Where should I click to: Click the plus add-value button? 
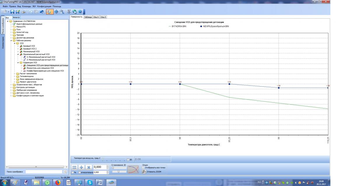81,167
